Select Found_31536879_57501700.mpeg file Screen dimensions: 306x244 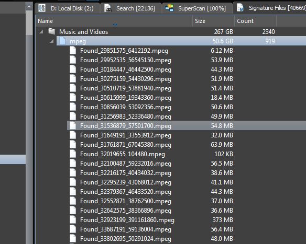tap(187, 126)
